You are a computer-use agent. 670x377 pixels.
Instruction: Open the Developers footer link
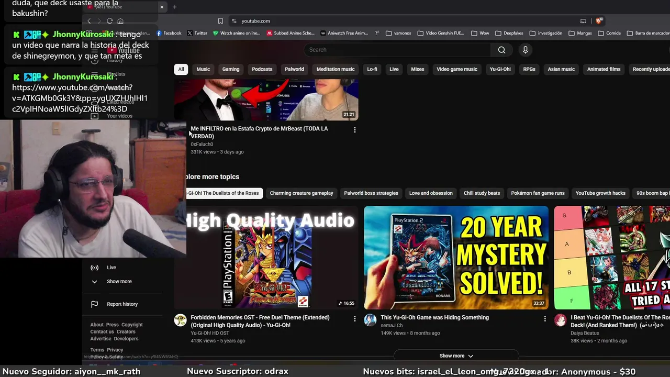click(126, 339)
